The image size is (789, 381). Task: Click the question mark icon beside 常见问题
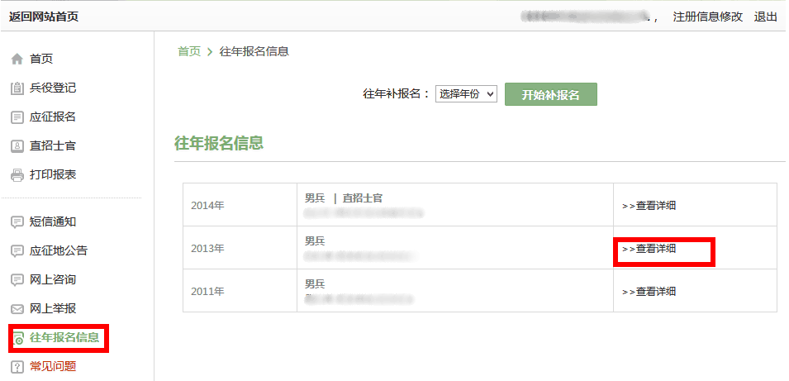click(17, 367)
